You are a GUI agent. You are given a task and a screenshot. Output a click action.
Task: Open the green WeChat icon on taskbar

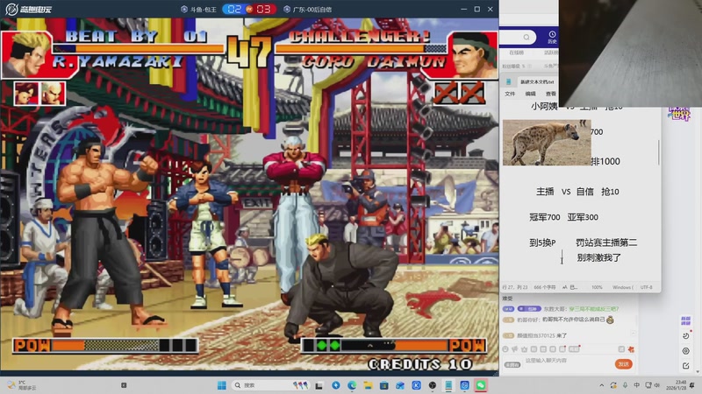tap(481, 385)
